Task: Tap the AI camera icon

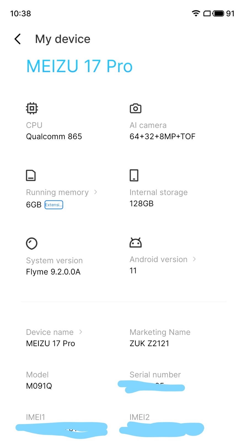Action: [136, 108]
